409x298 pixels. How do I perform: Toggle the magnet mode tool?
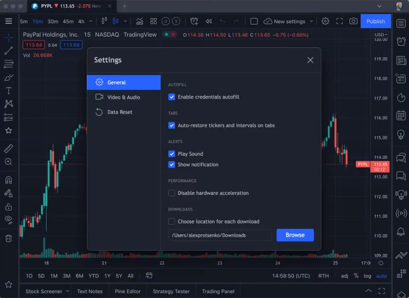tap(9, 180)
